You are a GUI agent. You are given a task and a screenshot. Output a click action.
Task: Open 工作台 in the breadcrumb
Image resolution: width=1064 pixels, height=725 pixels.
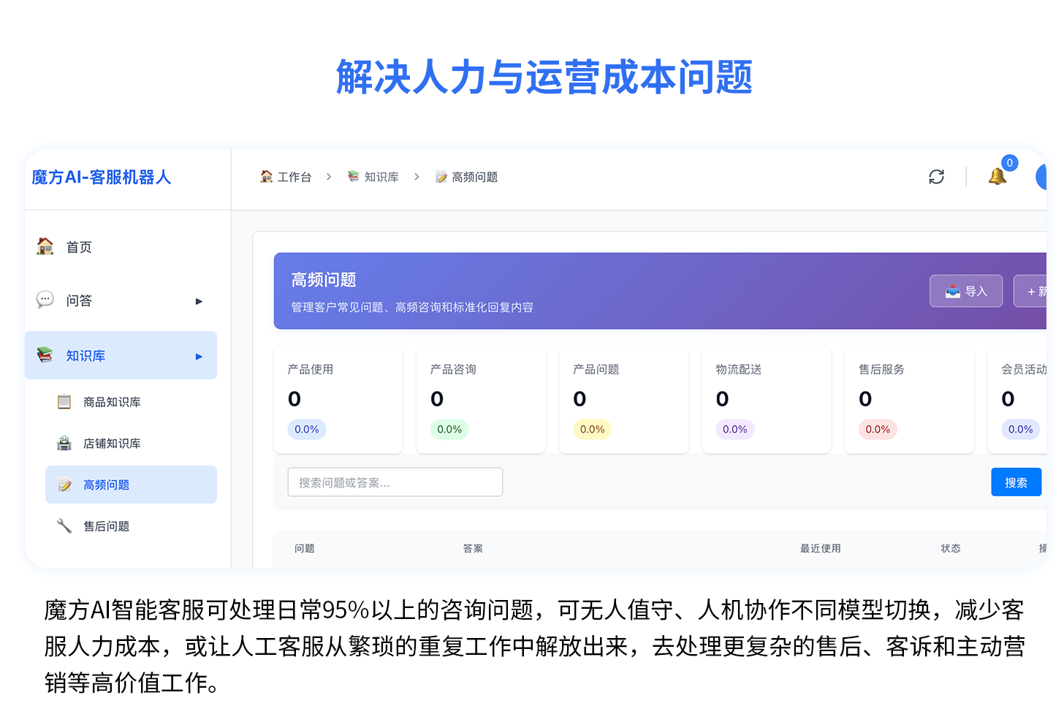point(286,177)
